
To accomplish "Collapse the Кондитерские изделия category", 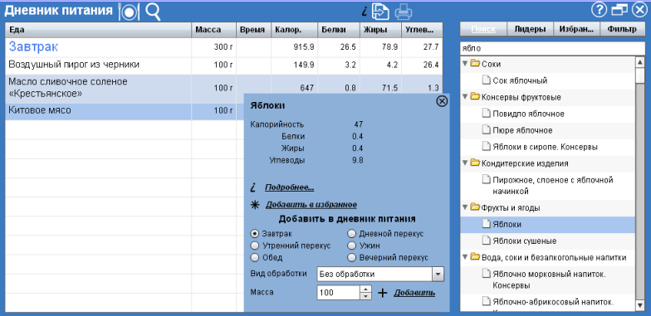I will 465,163.
